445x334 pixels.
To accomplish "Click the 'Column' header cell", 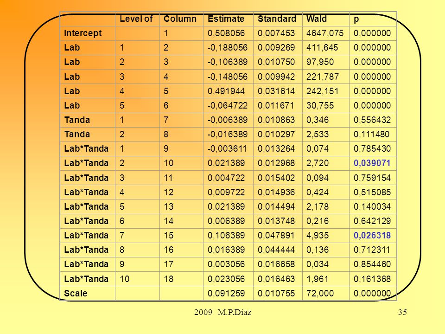I will click(x=180, y=19).
